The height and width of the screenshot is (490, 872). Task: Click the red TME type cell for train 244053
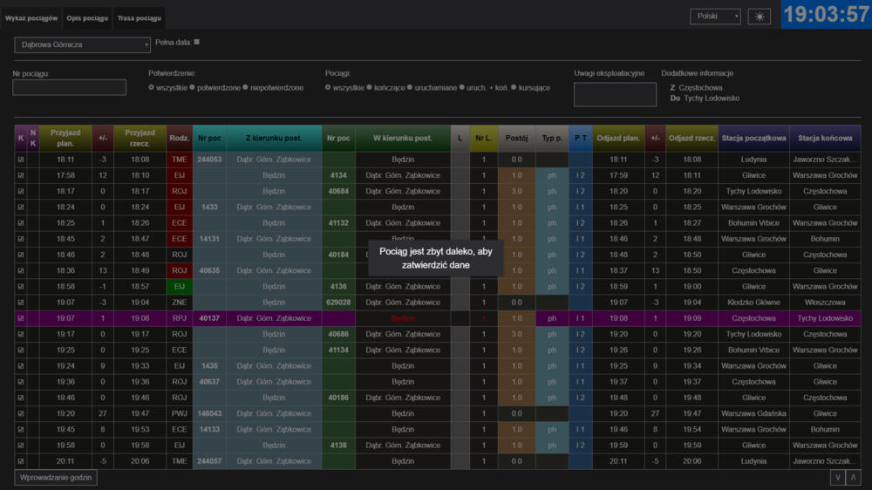tap(179, 160)
